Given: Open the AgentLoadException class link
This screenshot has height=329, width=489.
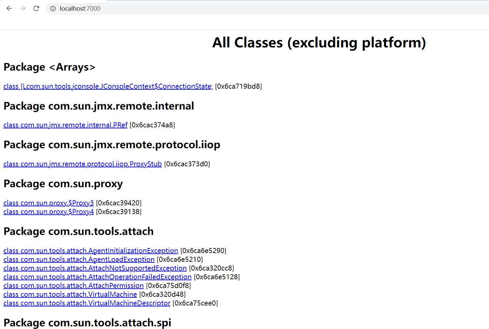Looking at the screenshot, I should point(79,259).
